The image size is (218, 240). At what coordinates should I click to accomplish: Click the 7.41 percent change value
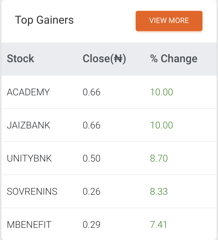point(159,225)
